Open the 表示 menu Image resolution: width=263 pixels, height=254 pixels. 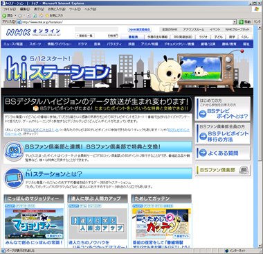tap(39, 9)
